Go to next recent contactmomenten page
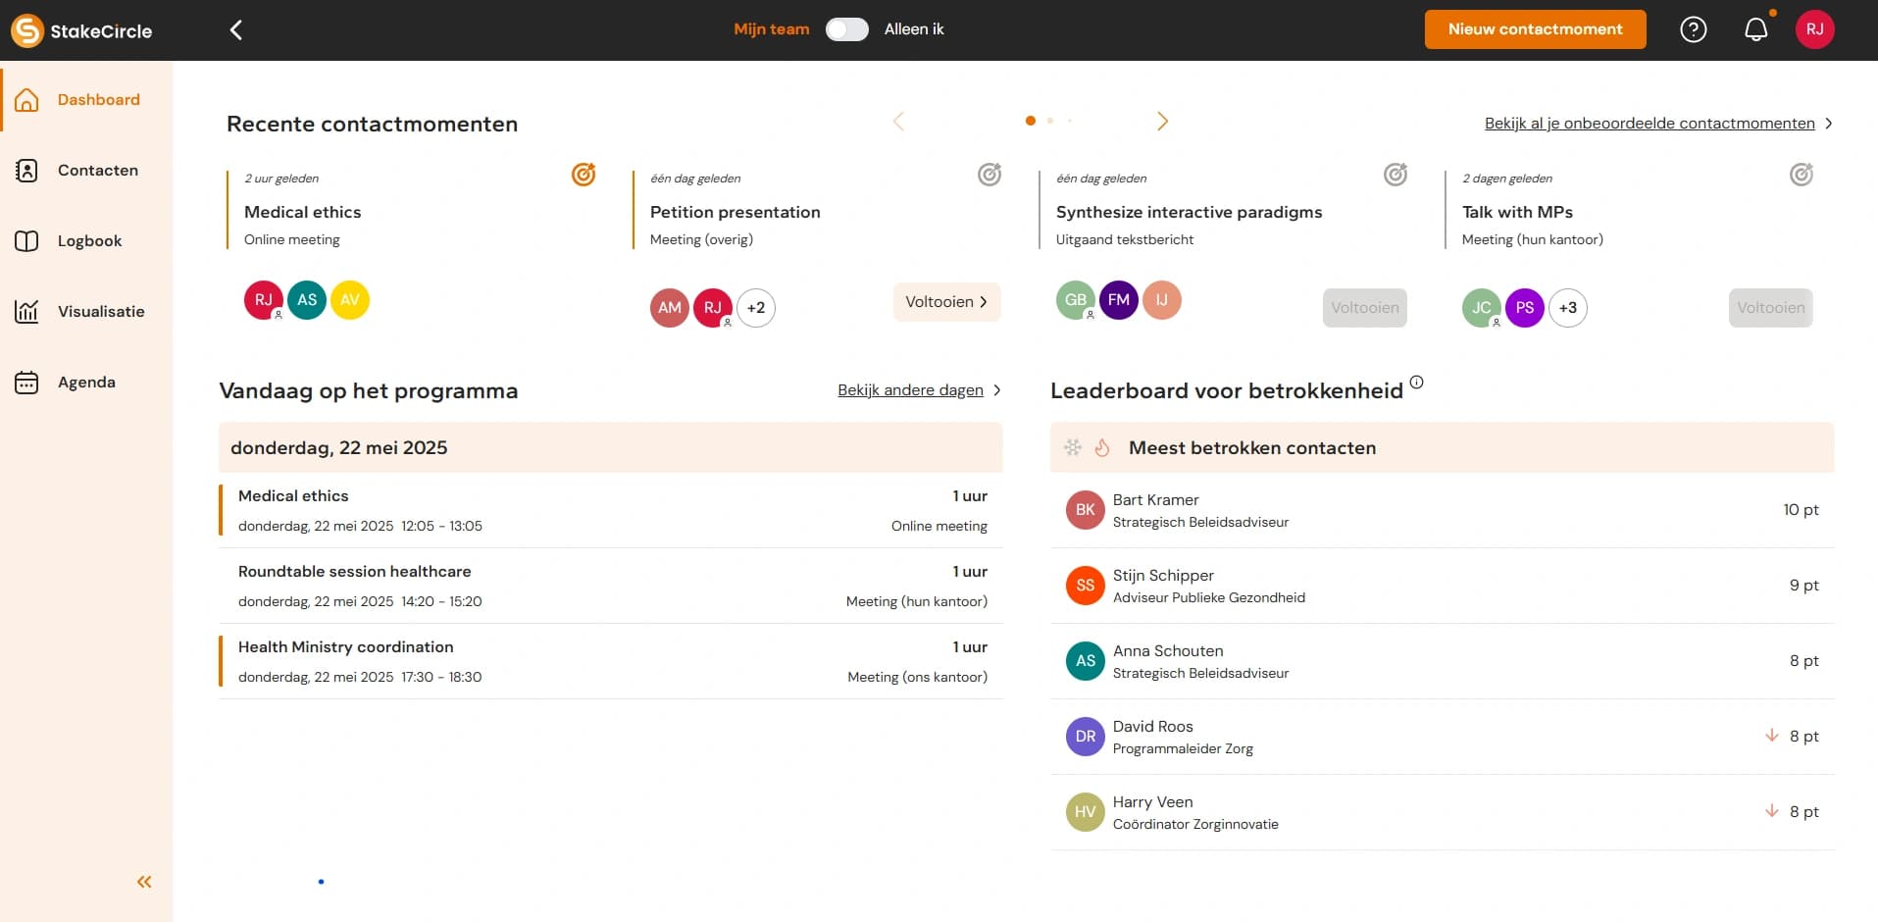Screen dimensions: 1878x922 1162,122
